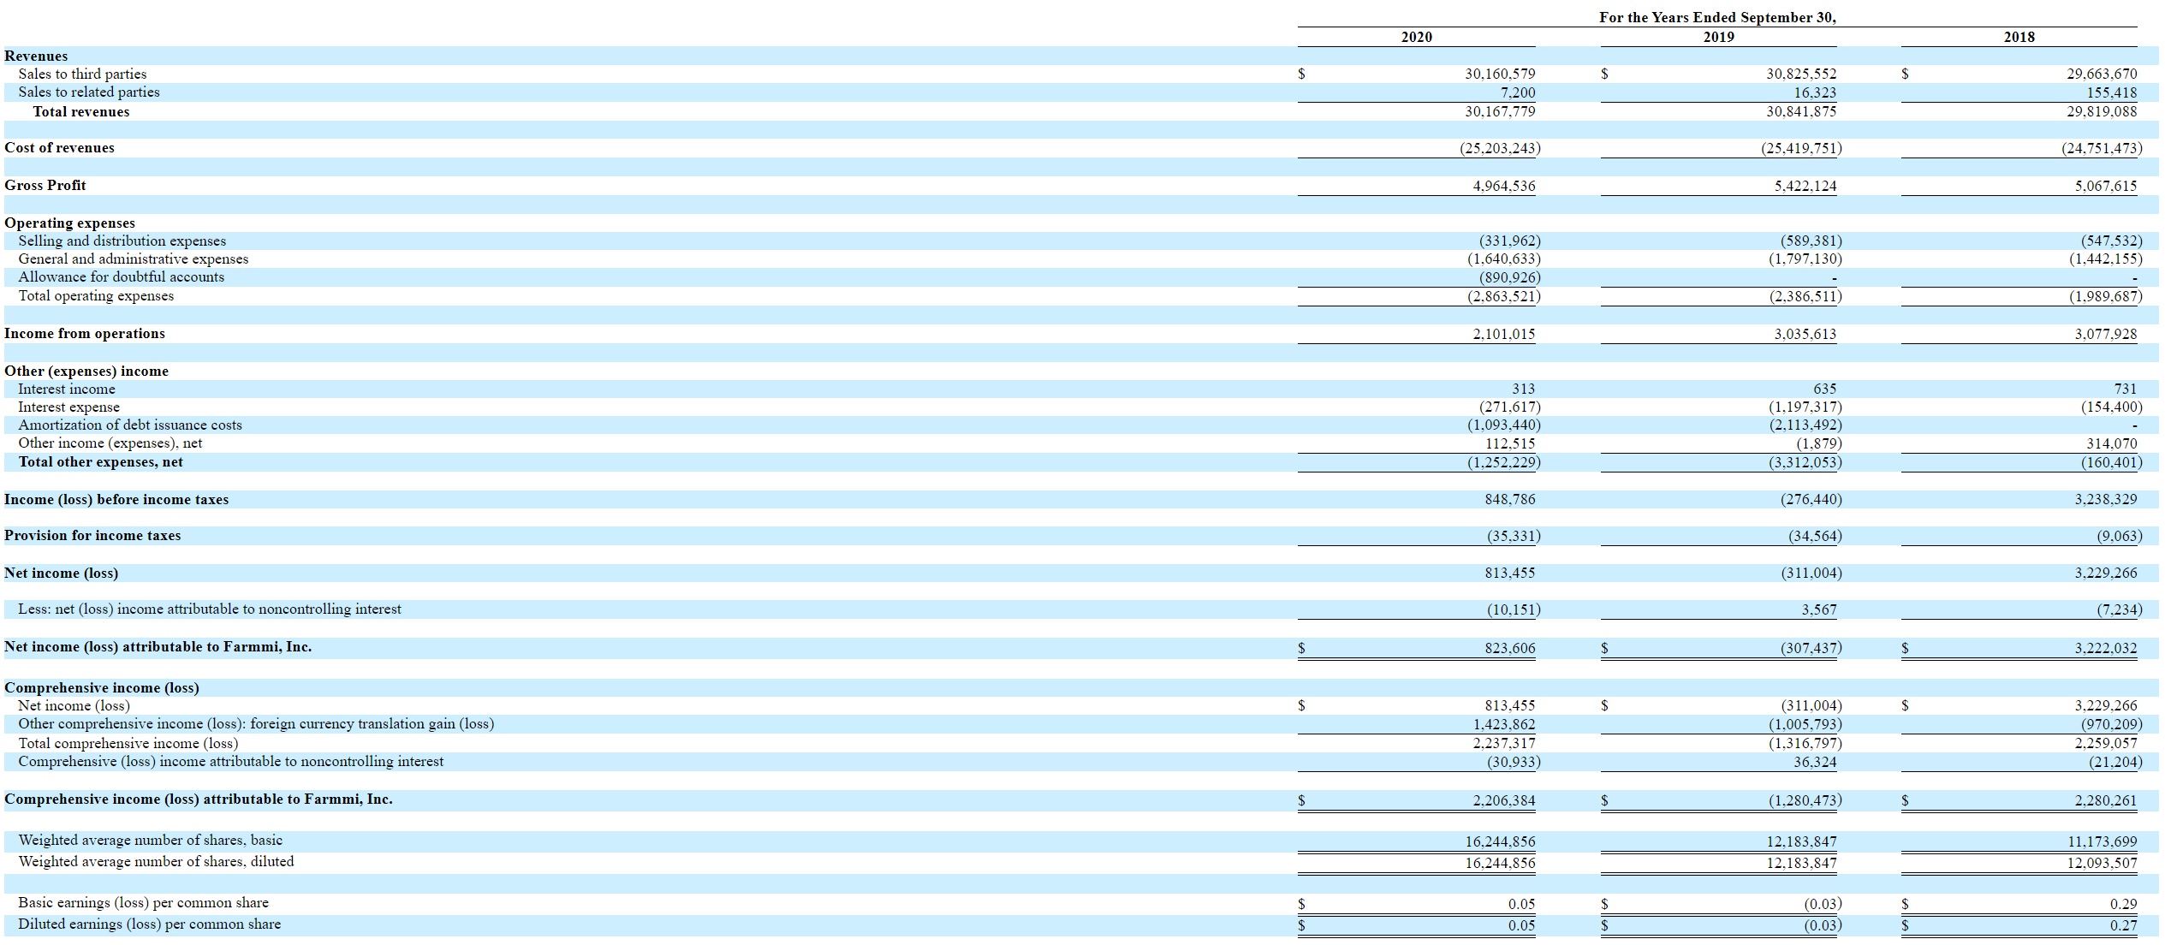Image resolution: width=2165 pixels, height=945 pixels.
Task: Select the 'Total revenues' row label
Action: pos(81,111)
